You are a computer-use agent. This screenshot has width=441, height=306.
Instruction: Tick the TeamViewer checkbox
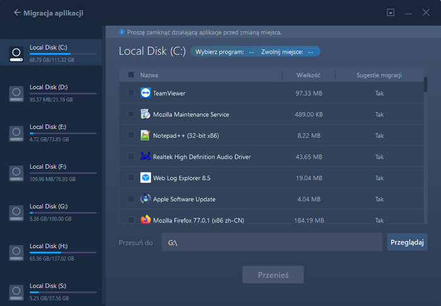pos(131,93)
